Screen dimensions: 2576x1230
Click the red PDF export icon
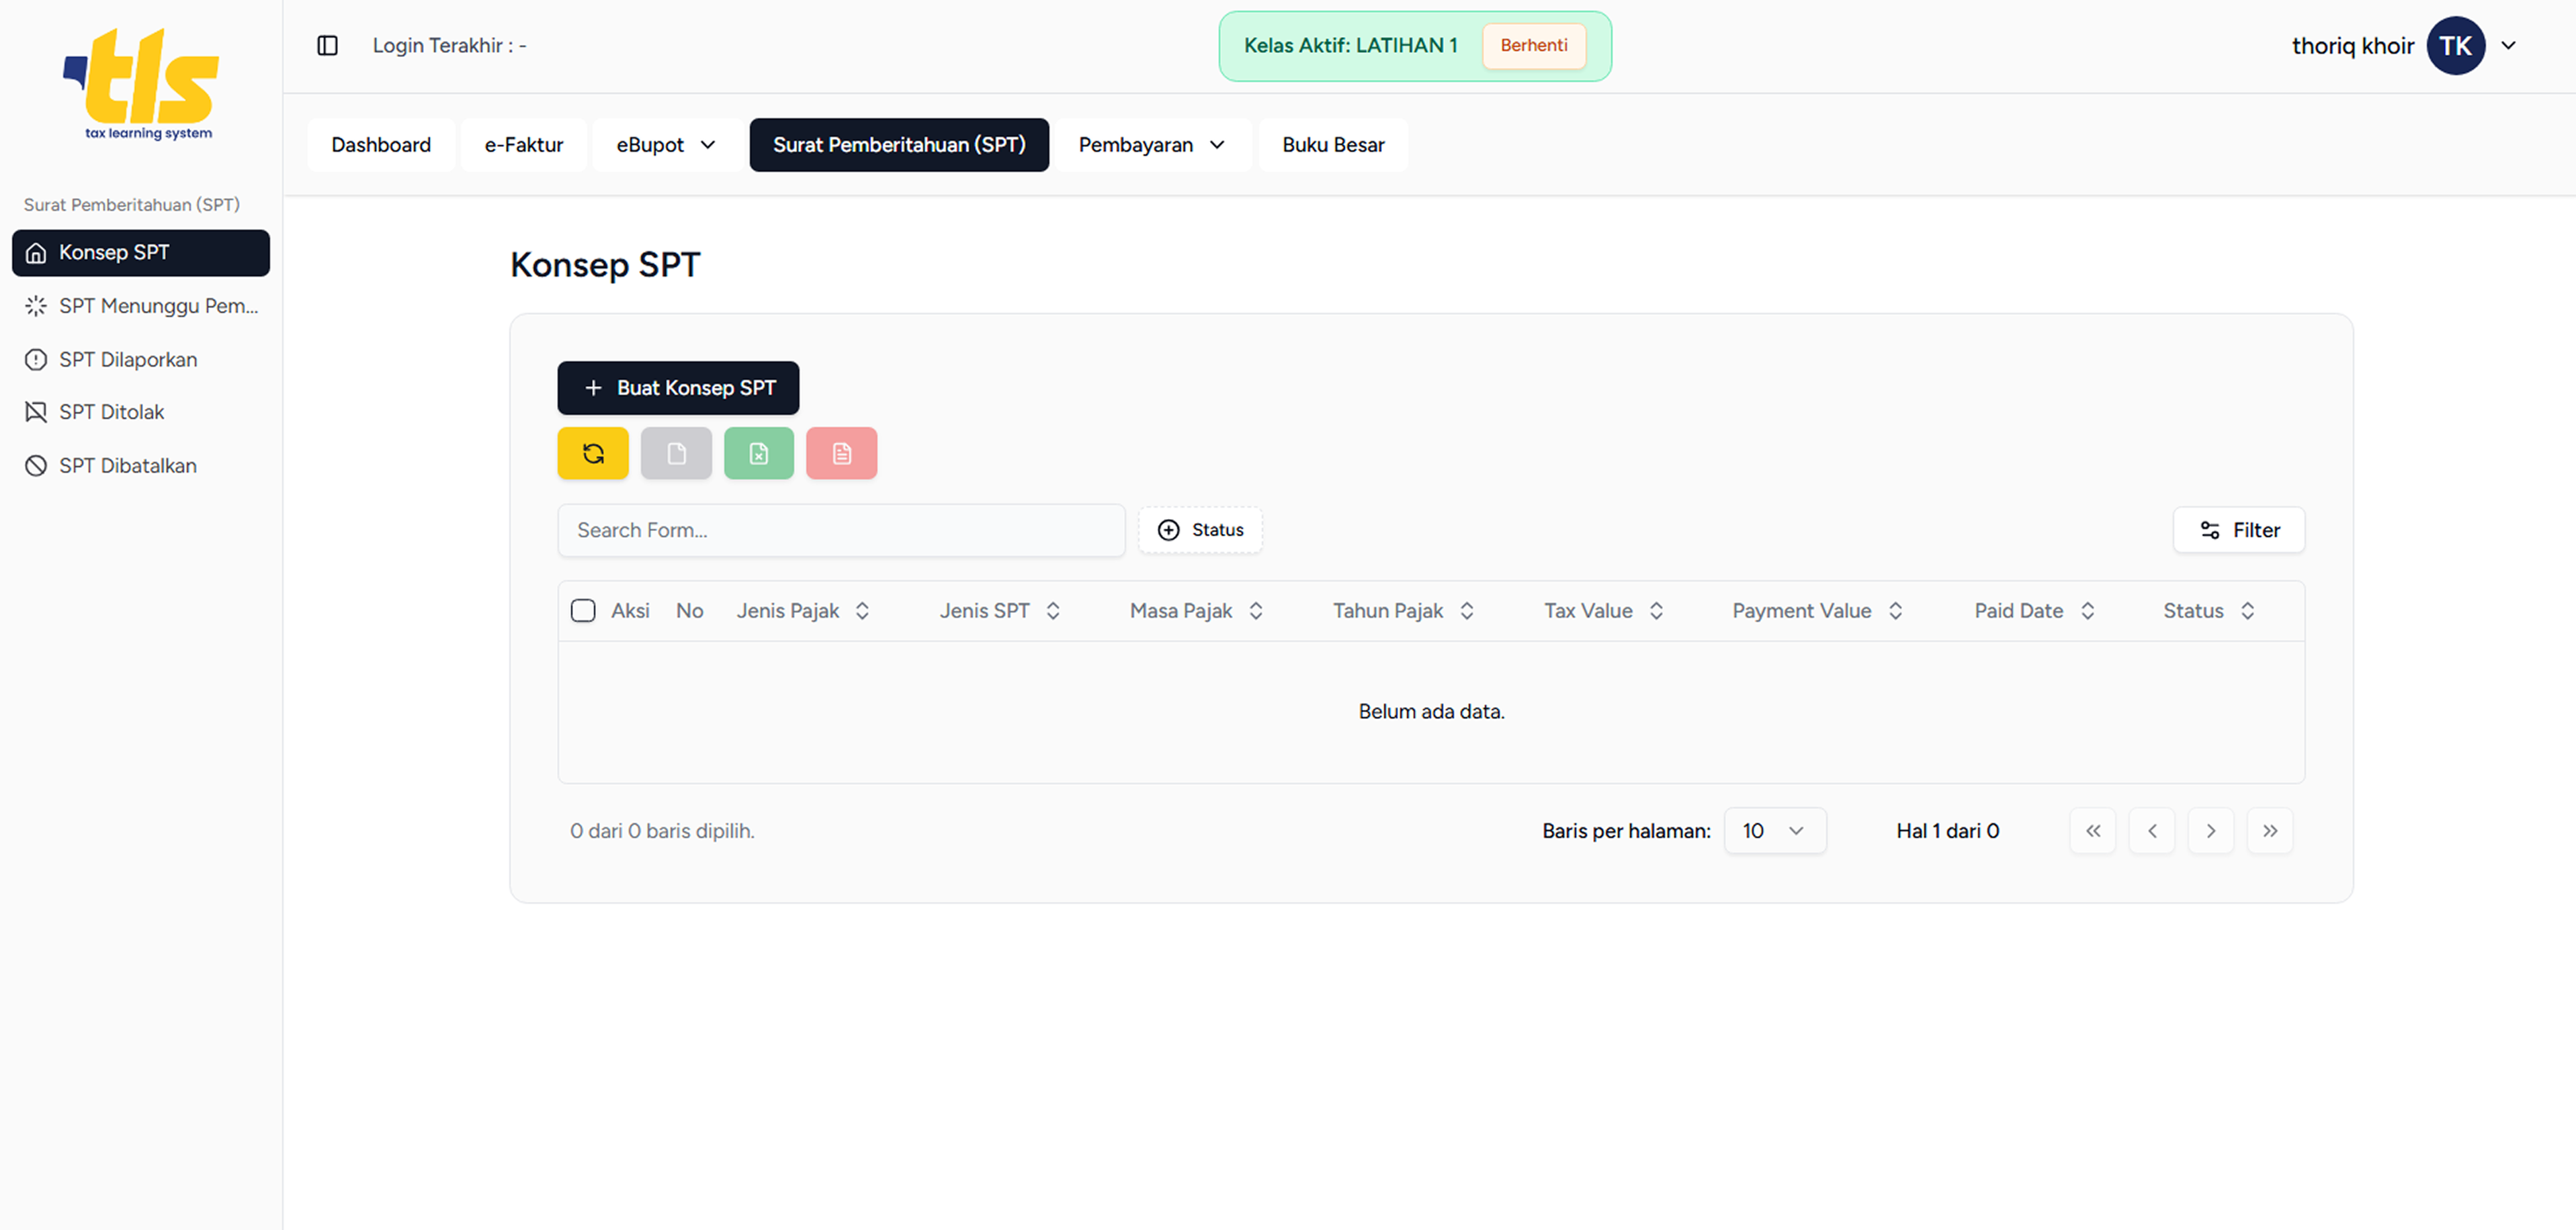tap(841, 454)
